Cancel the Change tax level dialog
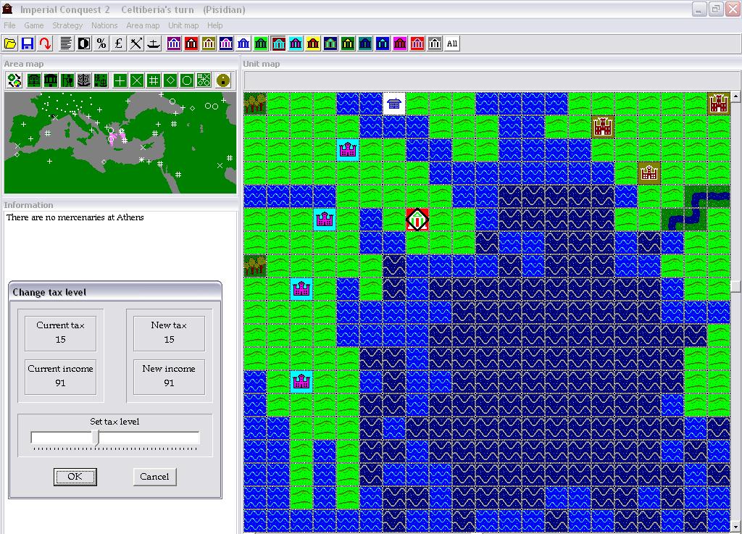742x534 pixels. pyautogui.click(x=154, y=476)
